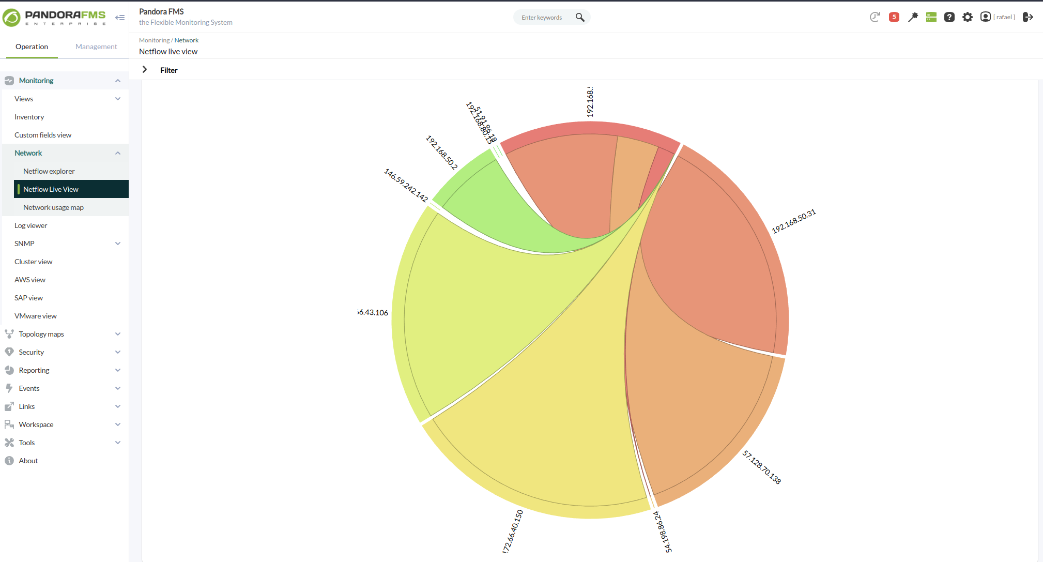The height and width of the screenshot is (562, 1043).
Task: Click the search input field
Action: [x=543, y=17]
